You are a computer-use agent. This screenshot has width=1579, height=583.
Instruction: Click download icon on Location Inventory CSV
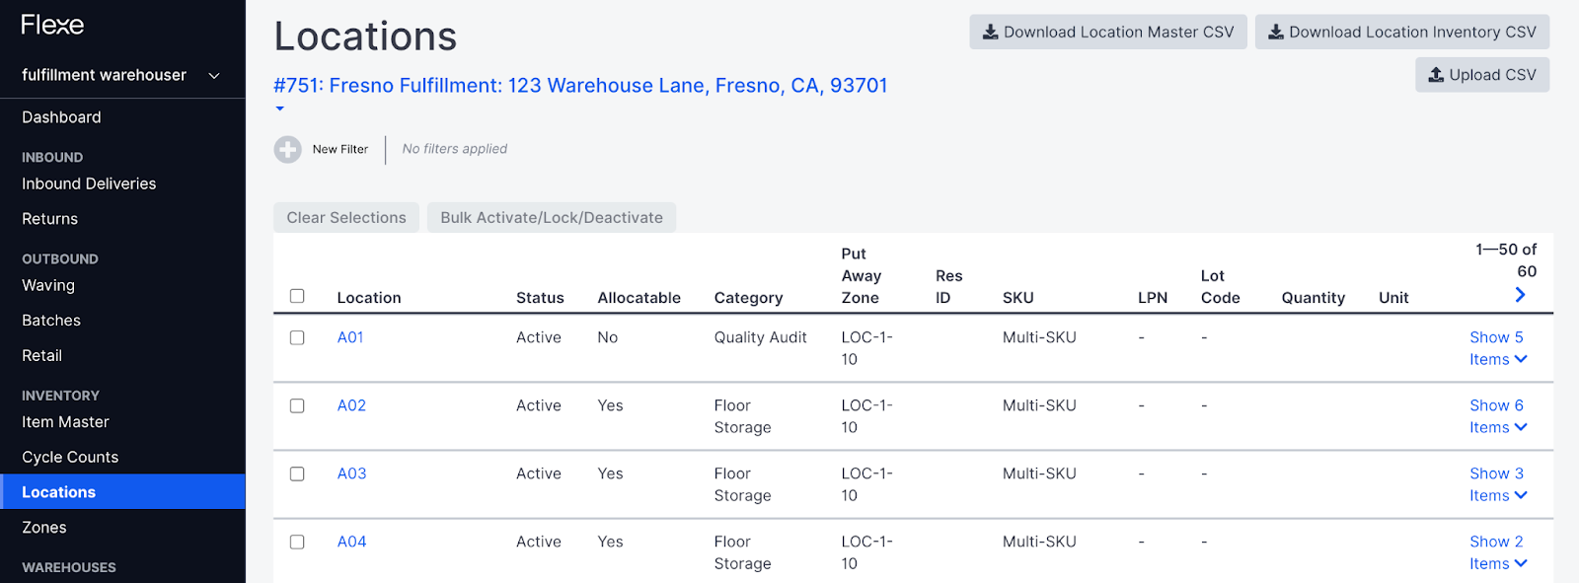point(1275,32)
